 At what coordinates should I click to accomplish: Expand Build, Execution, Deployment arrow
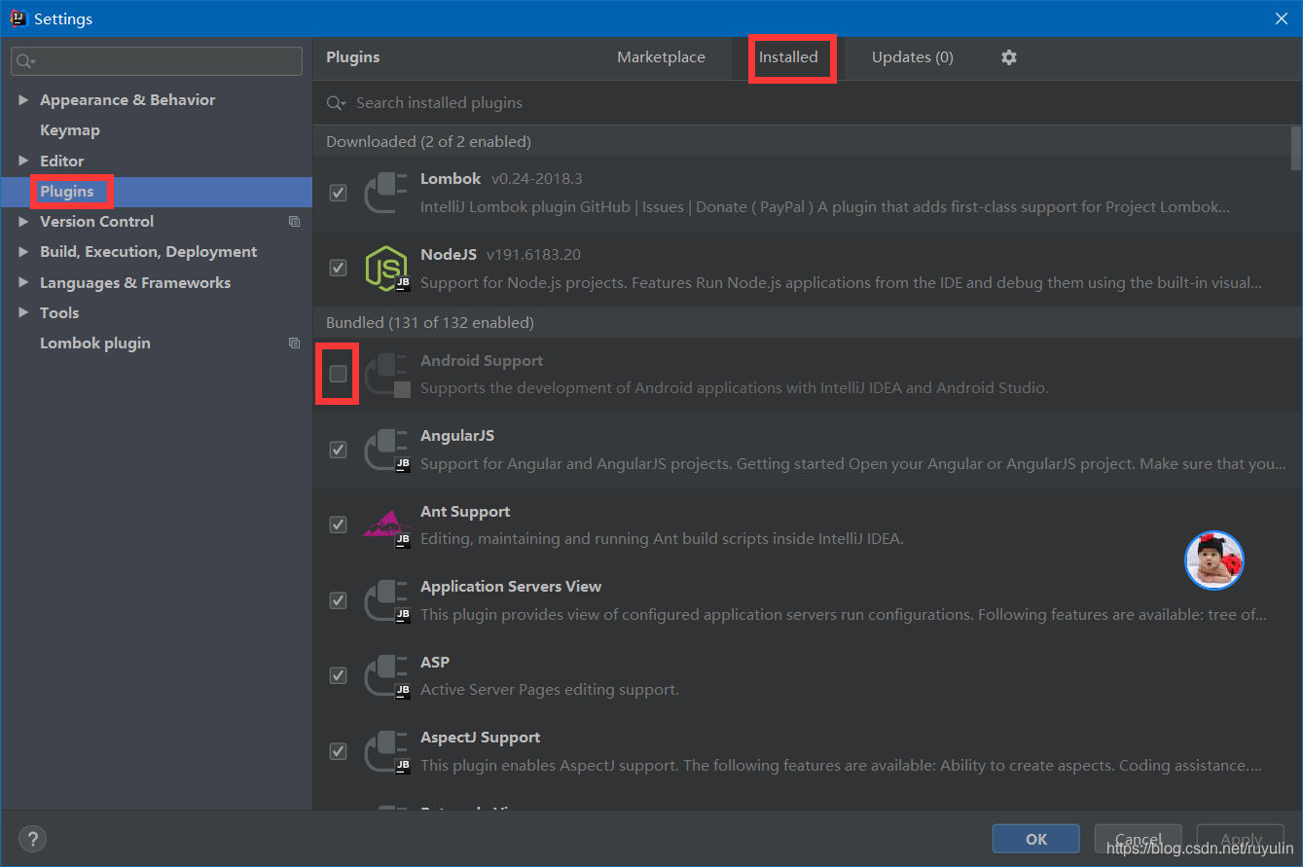point(23,252)
